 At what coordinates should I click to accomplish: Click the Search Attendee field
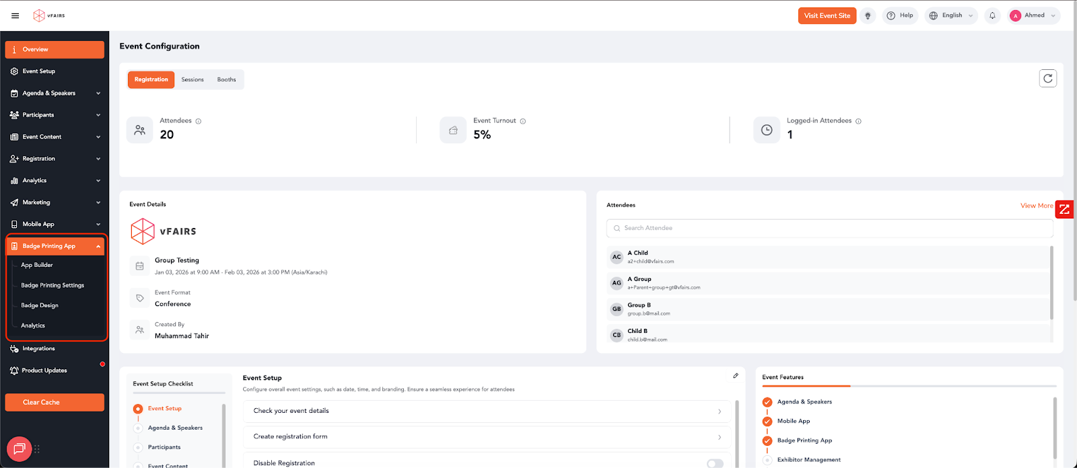click(829, 228)
